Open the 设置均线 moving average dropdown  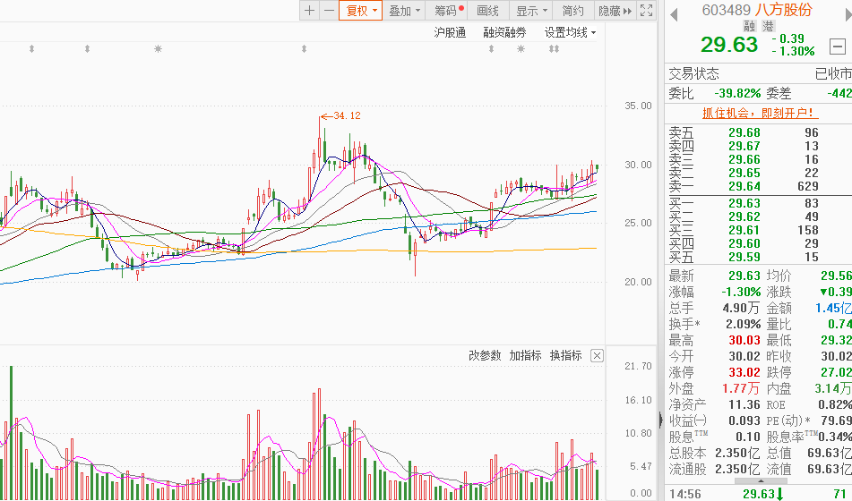[570, 32]
